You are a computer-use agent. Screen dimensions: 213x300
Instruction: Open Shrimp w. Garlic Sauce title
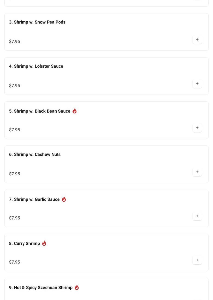click(34, 199)
